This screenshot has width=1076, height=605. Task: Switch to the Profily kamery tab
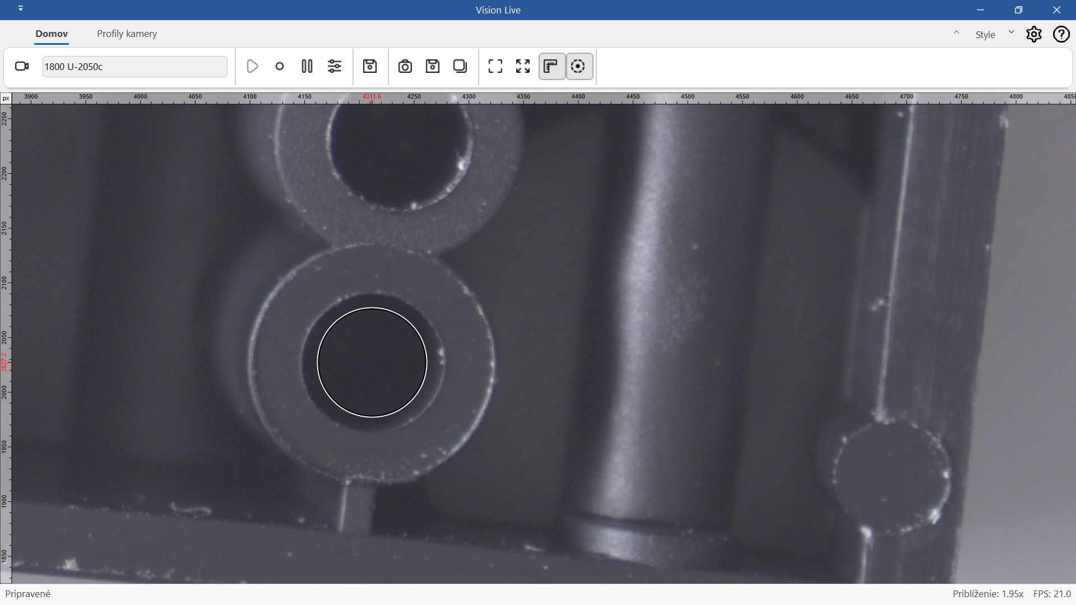[127, 34]
